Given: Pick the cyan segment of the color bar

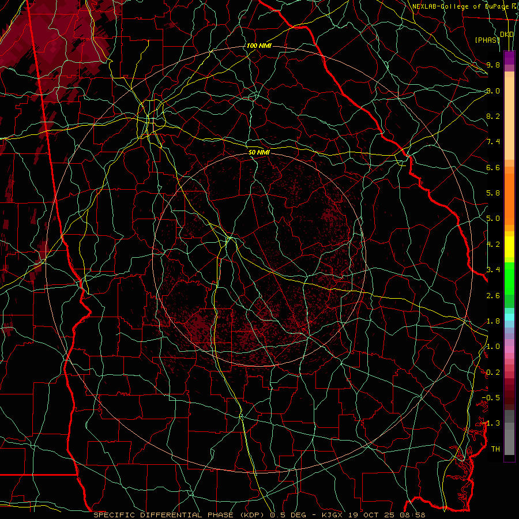Looking at the screenshot, I should point(509,317).
